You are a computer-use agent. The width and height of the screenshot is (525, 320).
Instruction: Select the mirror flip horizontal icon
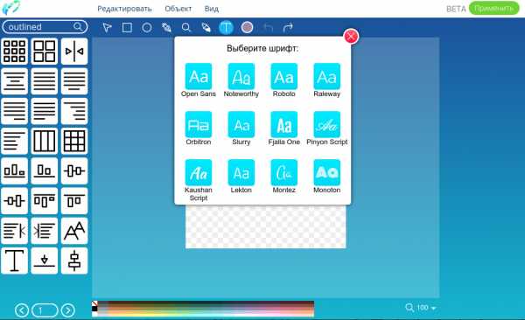click(74, 52)
